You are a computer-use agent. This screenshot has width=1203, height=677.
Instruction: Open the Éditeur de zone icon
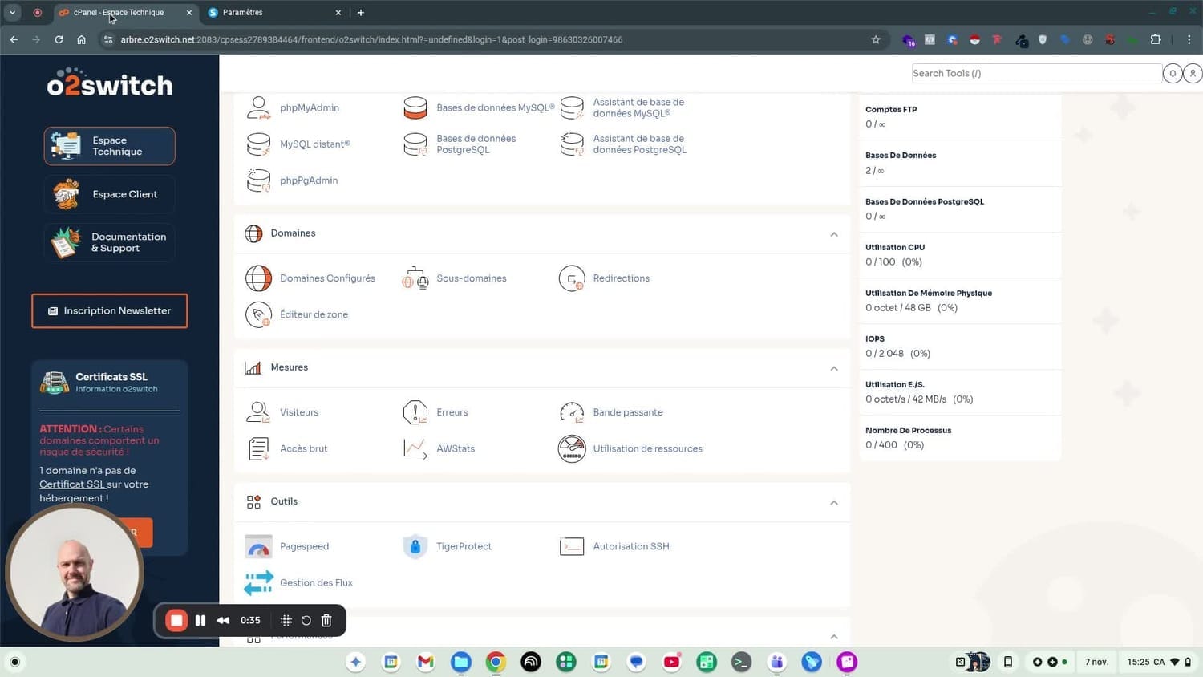click(x=258, y=314)
